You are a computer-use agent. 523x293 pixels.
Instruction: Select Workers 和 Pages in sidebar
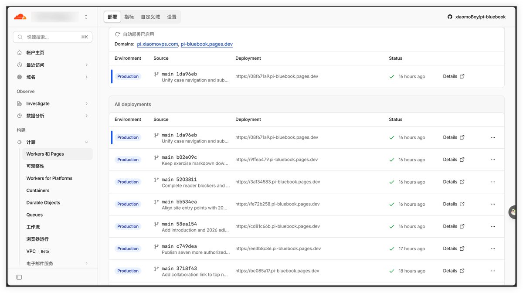58,154
